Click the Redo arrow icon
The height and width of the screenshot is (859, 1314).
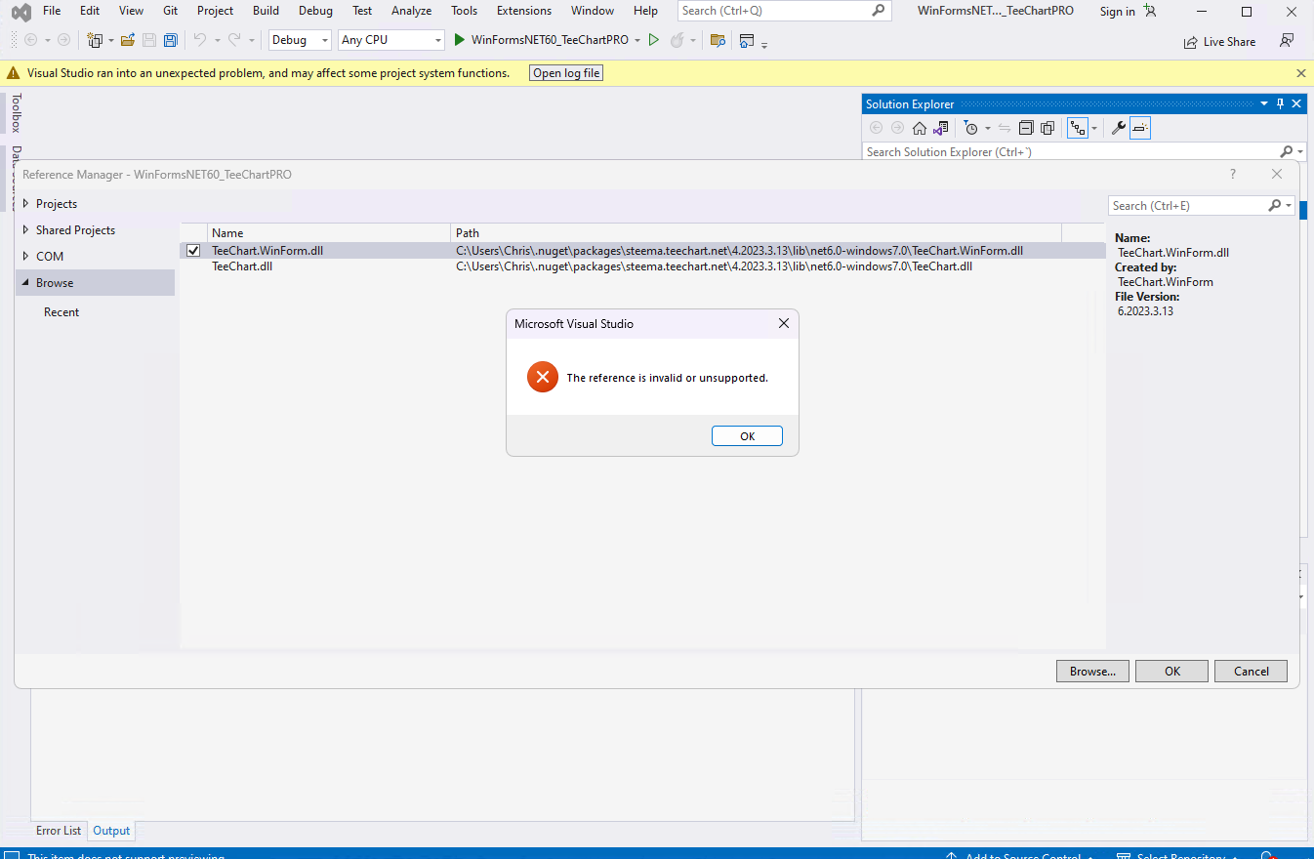click(234, 40)
